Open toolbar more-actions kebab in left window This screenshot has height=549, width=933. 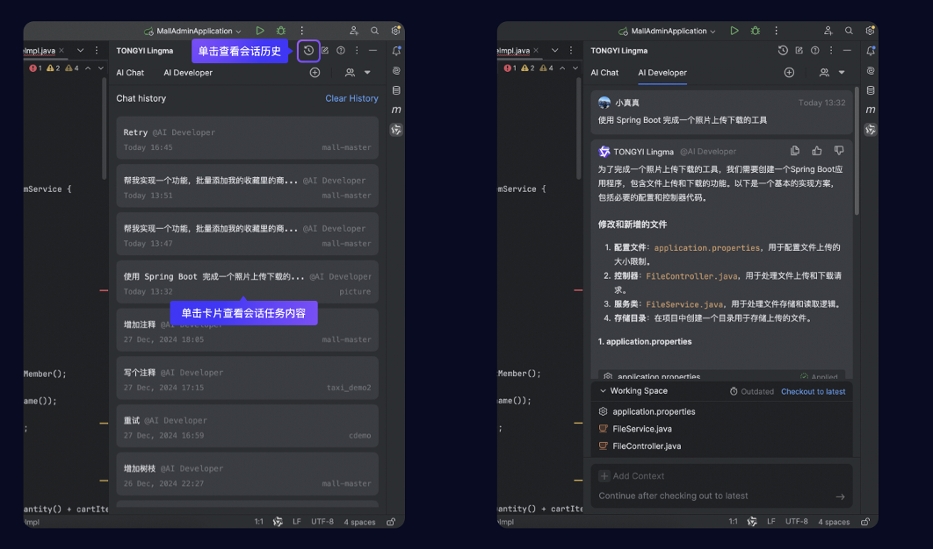pyautogui.click(x=301, y=31)
